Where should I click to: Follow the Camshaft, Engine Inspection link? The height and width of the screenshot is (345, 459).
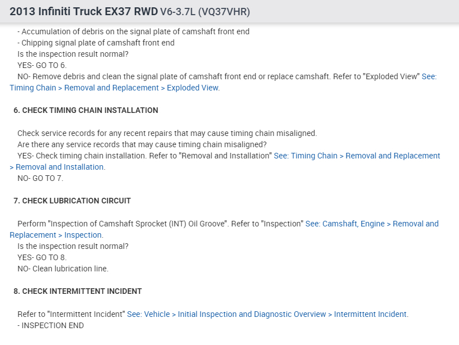[x=372, y=224]
